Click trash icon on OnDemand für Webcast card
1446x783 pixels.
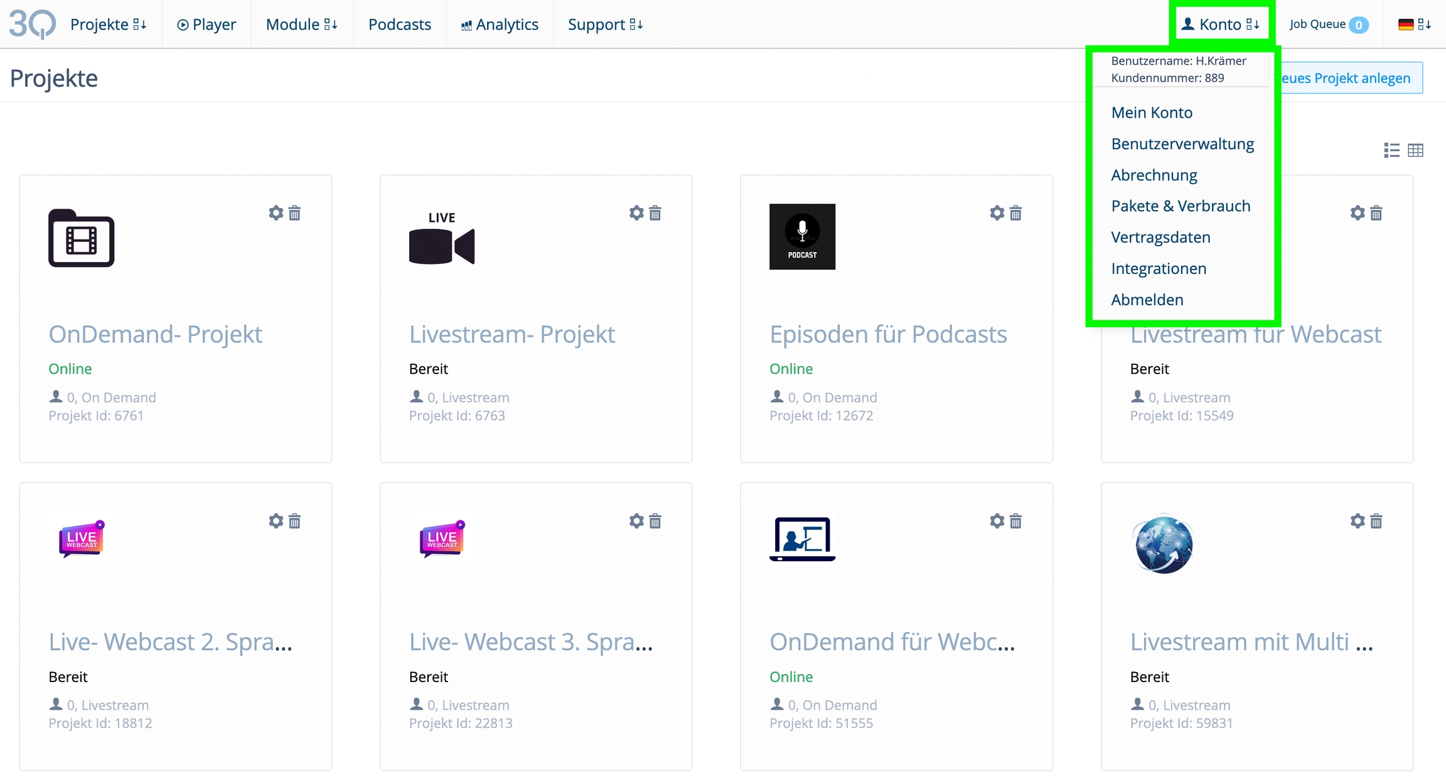(x=1015, y=521)
